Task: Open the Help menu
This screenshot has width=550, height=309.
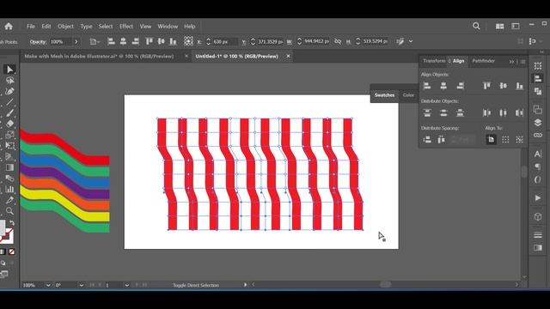Action: click(x=189, y=27)
